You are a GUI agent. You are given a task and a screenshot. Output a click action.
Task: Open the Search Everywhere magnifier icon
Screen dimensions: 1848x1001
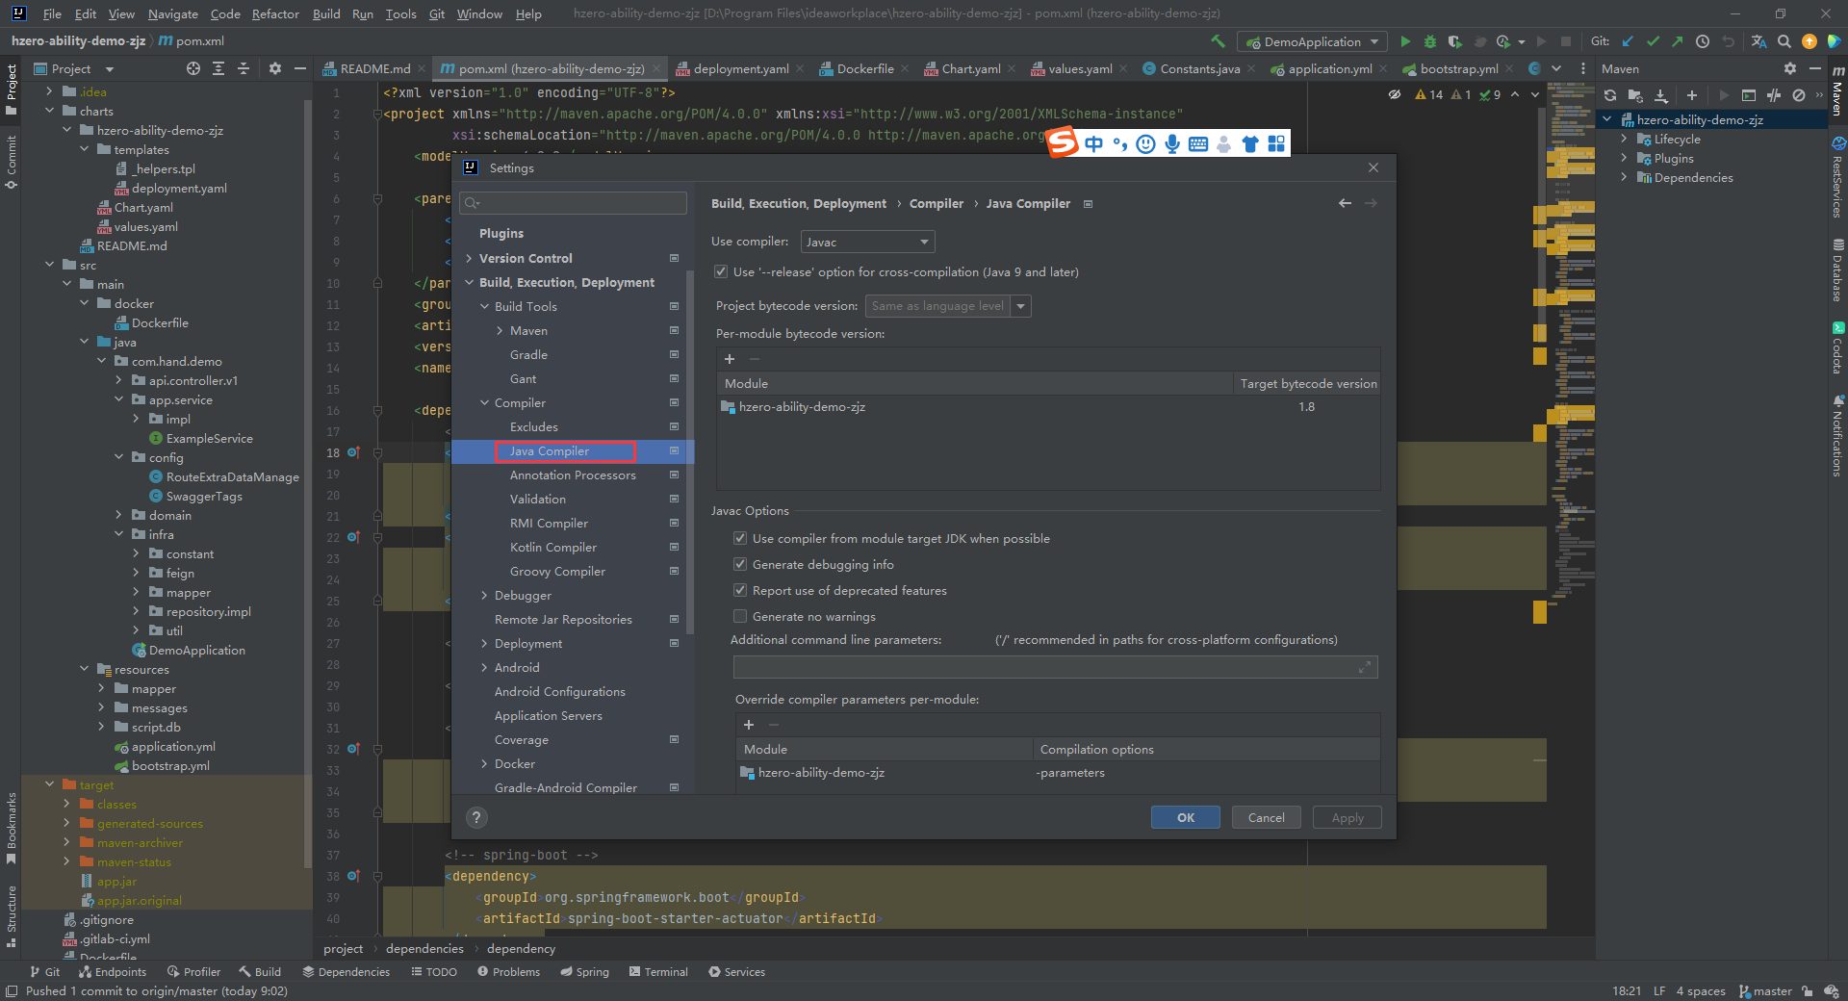1784,41
